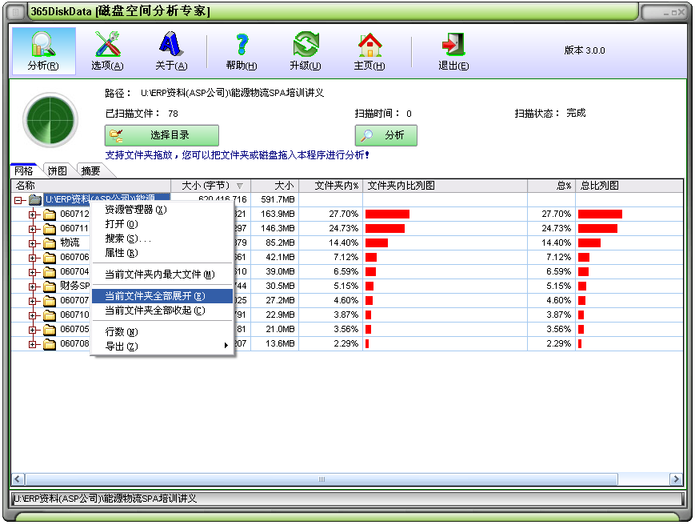The image size is (699, 525).
Task: Go to the 主页(H) home icon
Action: pos(369,51)
